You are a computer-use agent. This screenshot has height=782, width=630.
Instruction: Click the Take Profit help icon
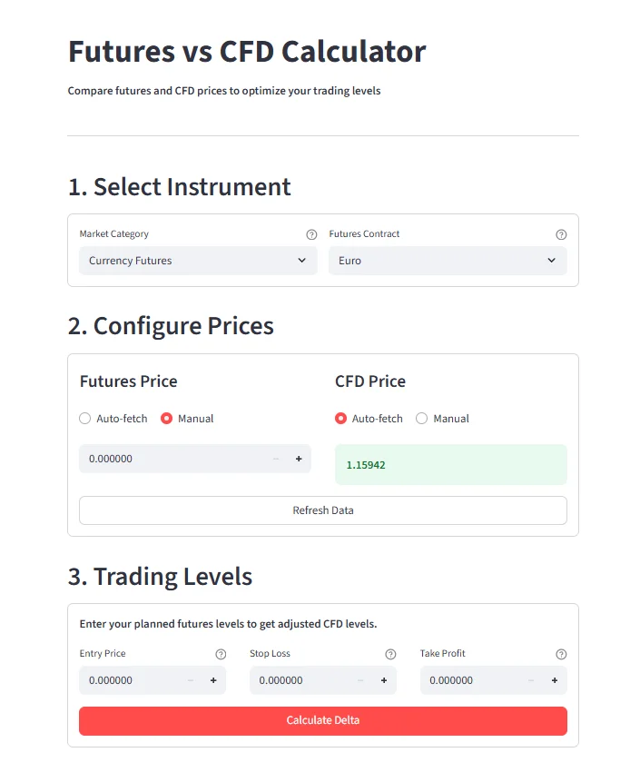click(x=561, y=654)
